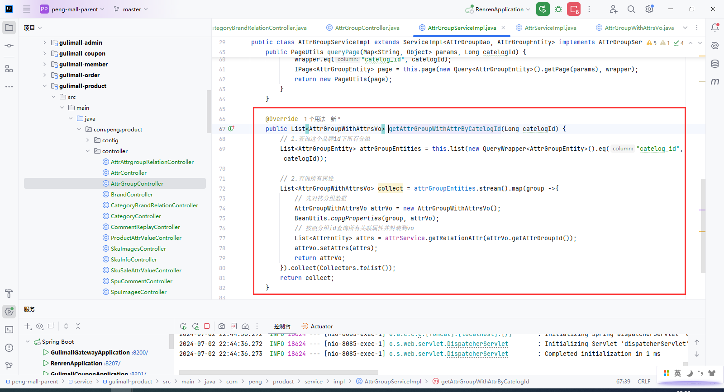Screen dimensions: 724x392
Task: Rerun the service in debug mode
Action: 195,326
